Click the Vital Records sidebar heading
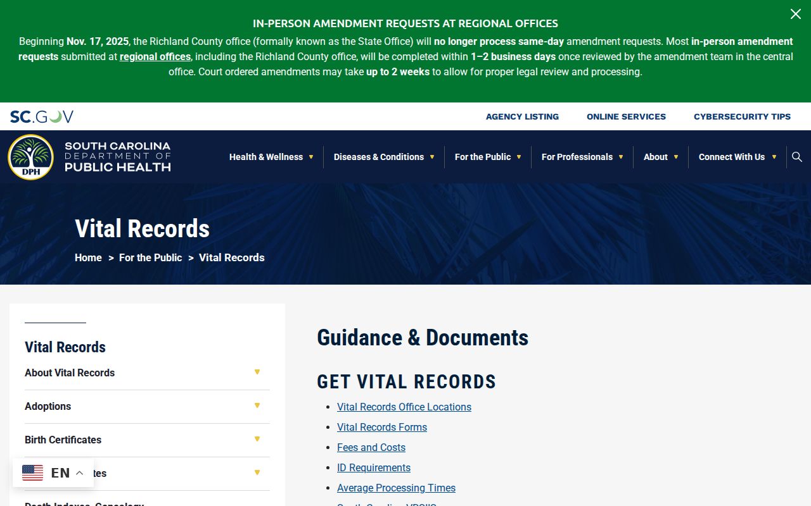811x506 pixels. [x=65, y=347]
